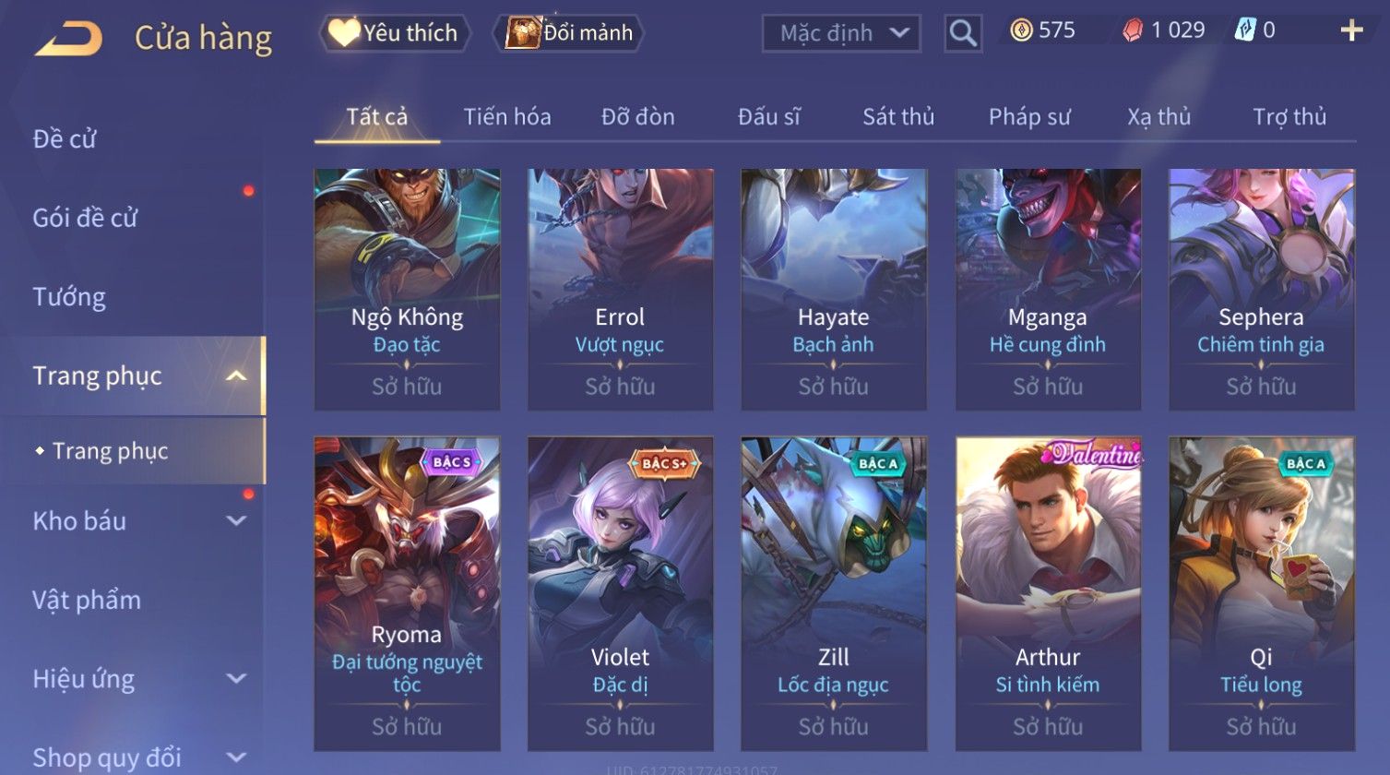This screenshot has height=775, width=1390.
Task: Select the Violet Đặc dị skin card
Action: [620, 593]
